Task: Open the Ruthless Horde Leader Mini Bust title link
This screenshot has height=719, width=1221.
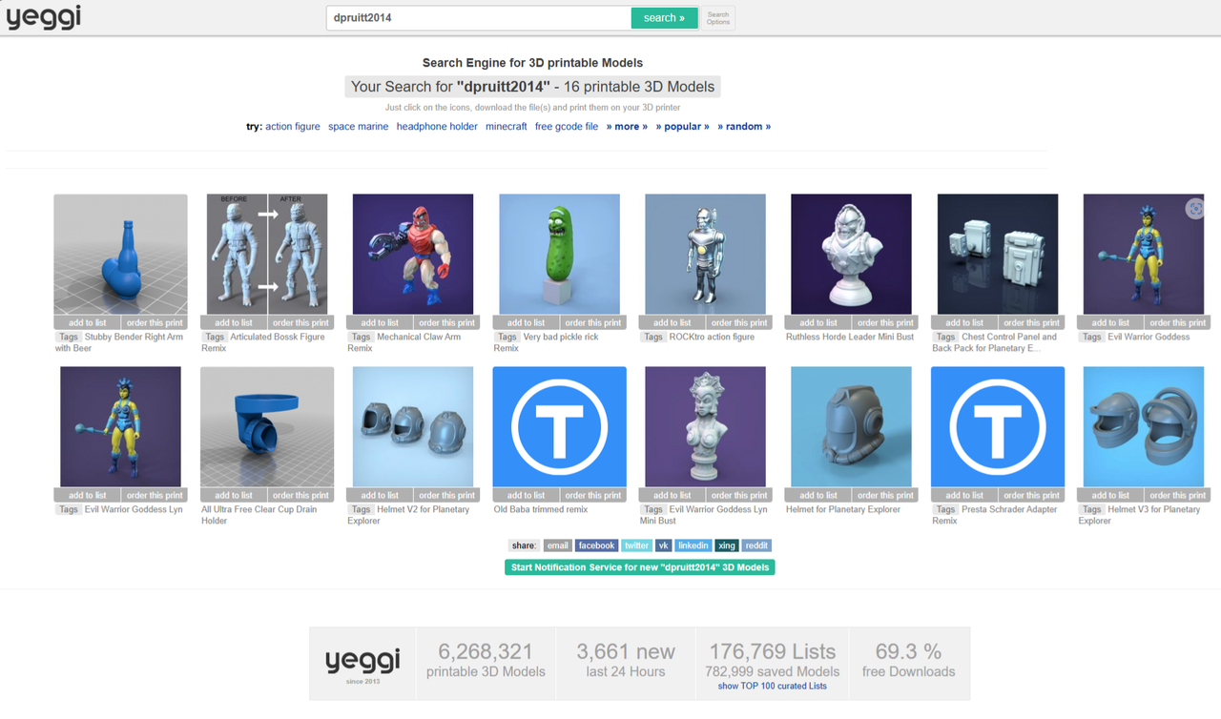Action: 850,337
